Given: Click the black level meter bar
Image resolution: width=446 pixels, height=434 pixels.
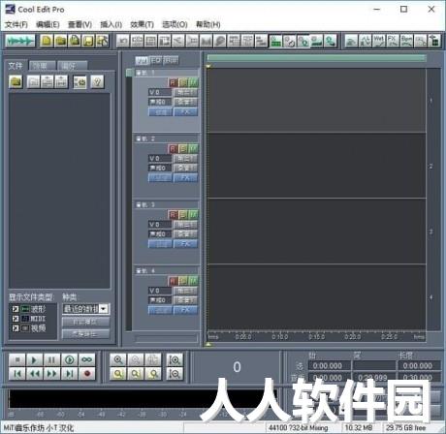Looking at the screenshot, I should (143, 399).
